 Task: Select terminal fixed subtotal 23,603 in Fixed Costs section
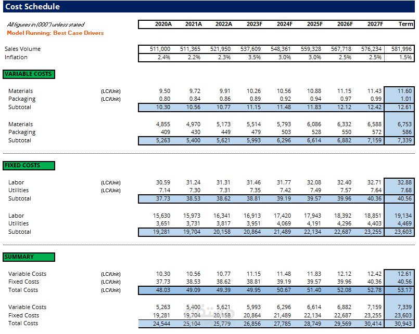403,232
